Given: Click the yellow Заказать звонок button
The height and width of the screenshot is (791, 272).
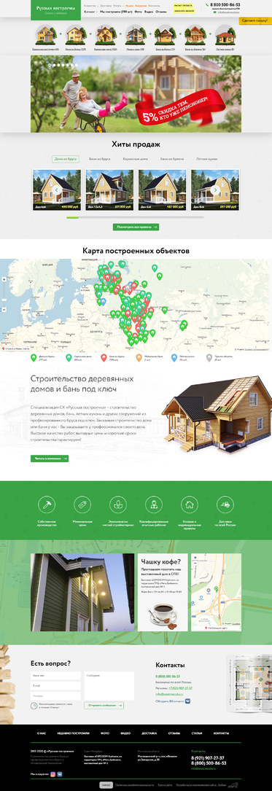Looking at the screenshot, I should tap(183, 11).
